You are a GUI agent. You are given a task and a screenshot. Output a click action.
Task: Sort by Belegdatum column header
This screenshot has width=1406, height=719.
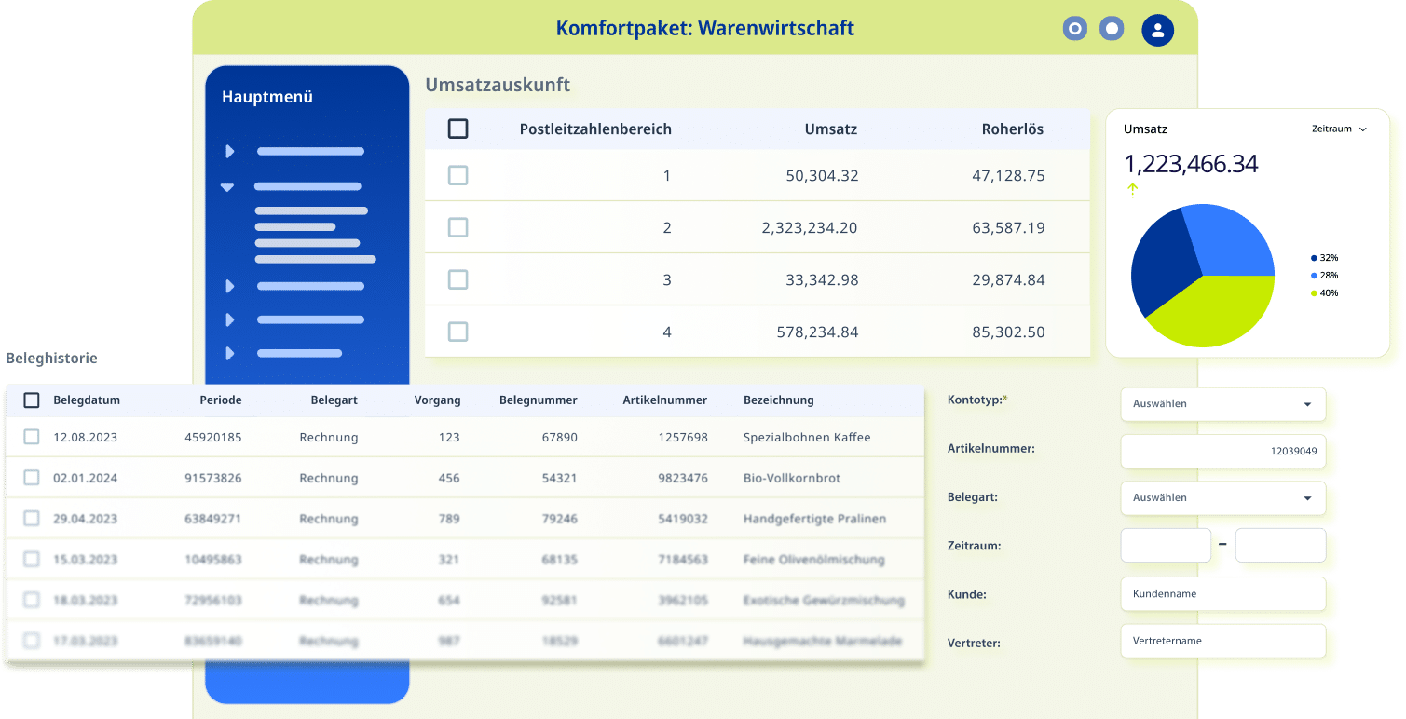pos(87,400)
